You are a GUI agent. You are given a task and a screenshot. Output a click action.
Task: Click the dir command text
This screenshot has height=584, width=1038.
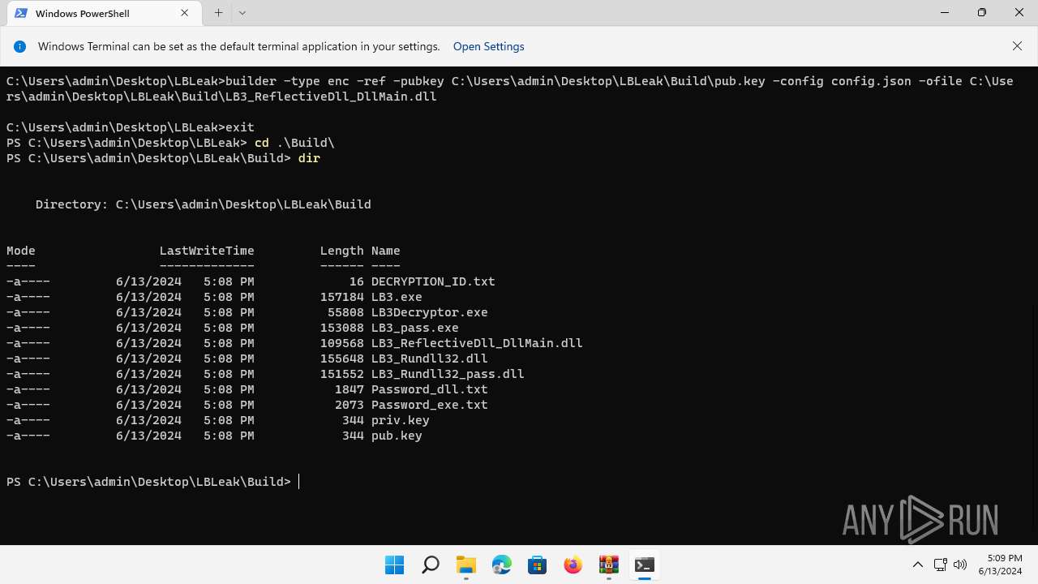[x=309, y=158]
